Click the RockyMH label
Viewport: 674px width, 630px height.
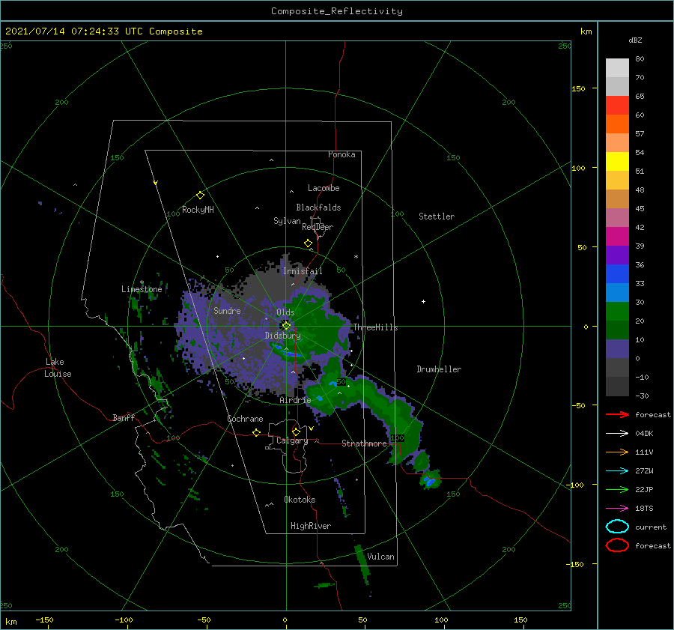pyautogui.click(x=198, y=210)
